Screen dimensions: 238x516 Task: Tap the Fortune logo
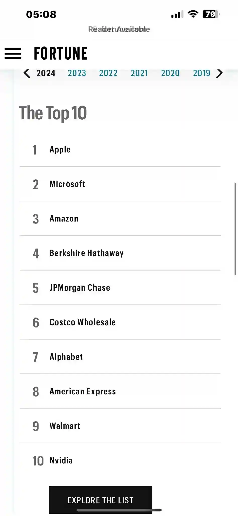click(61, 53)
